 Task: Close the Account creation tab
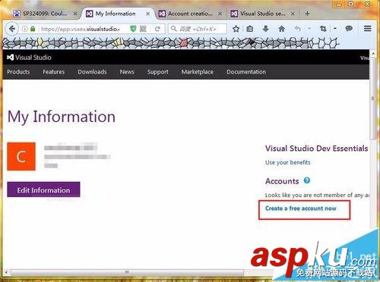[220, 14]
